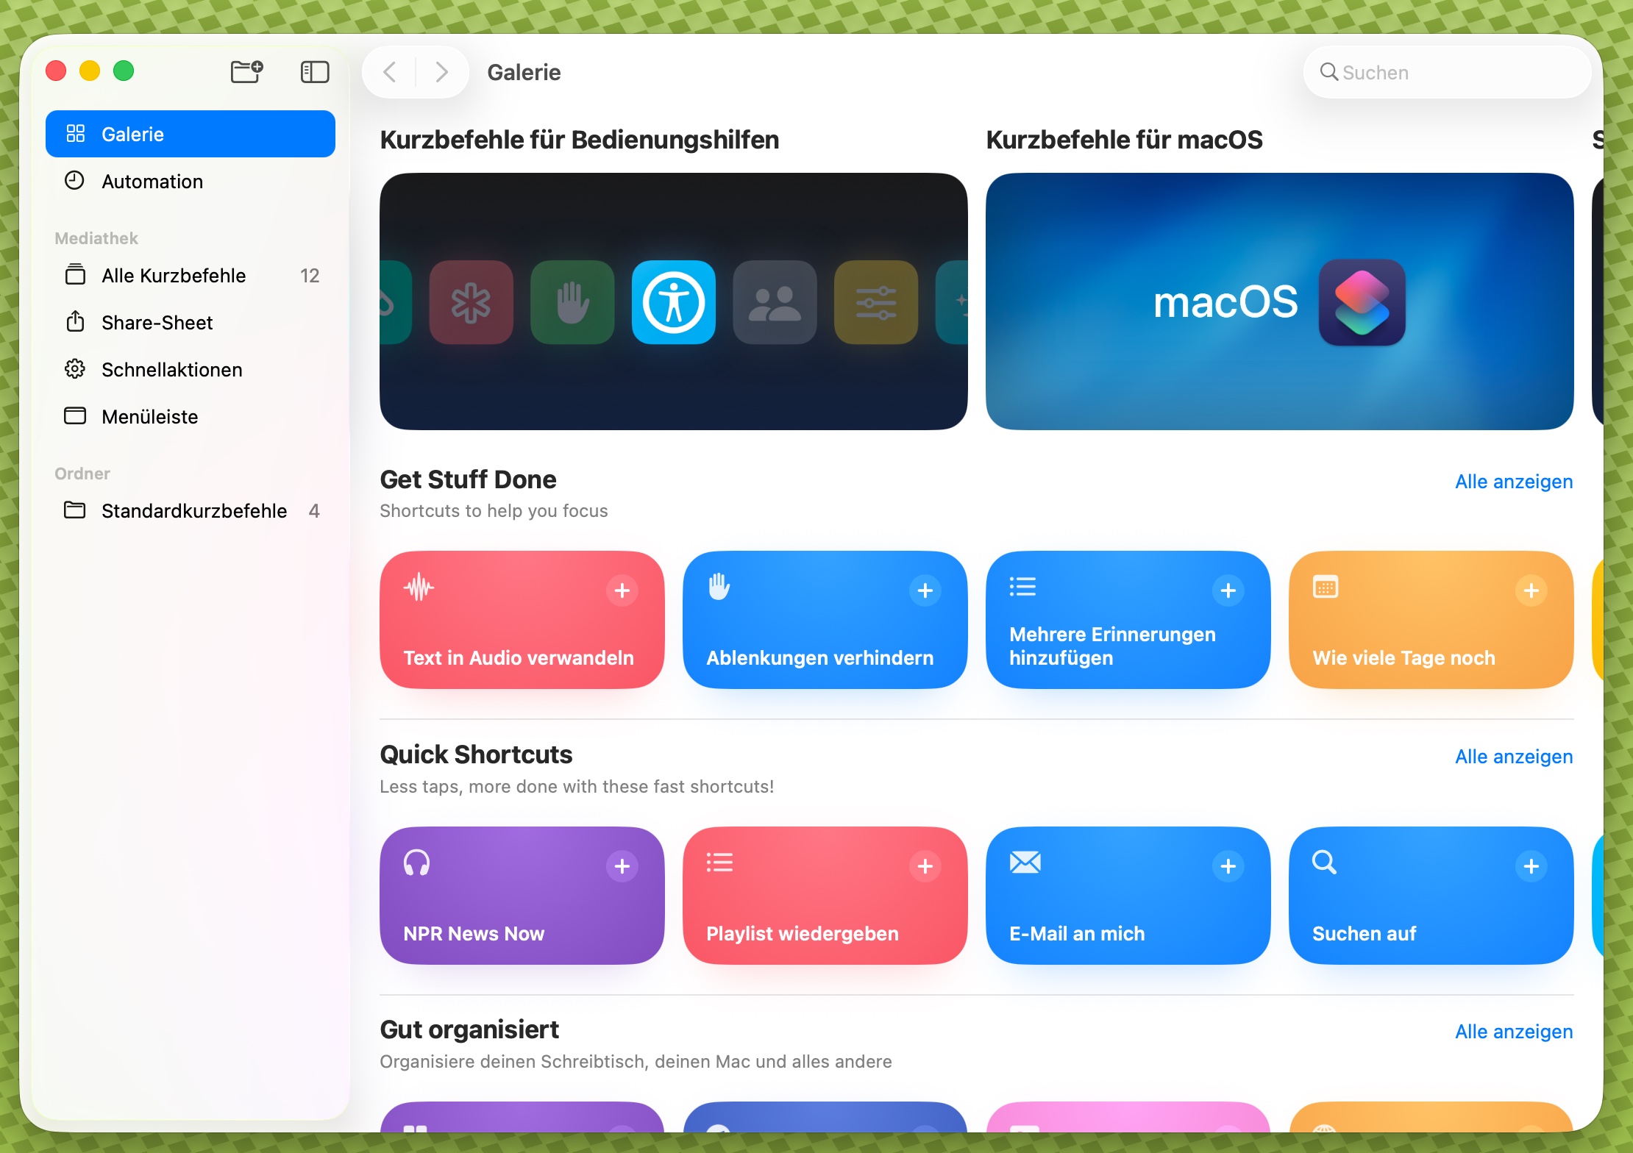Click the share icon beside Share-Sheet
The image size is (1633, 1153).
click(75, 321)
